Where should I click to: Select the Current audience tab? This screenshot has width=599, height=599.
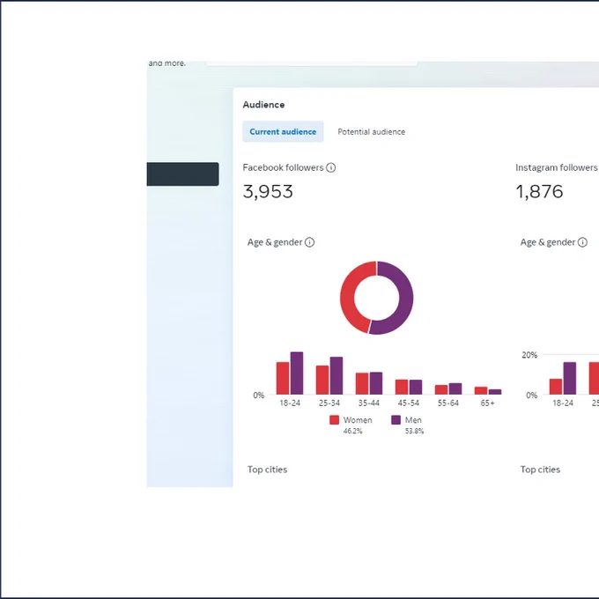[x=283, y=131]
